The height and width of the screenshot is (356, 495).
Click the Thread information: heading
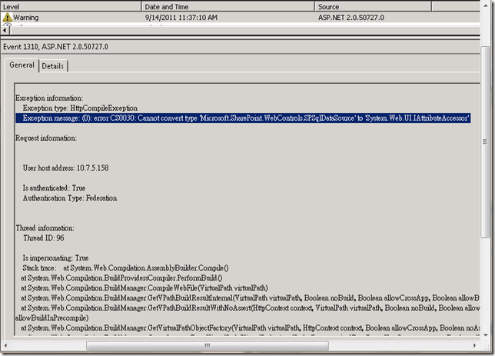(45, 228)
